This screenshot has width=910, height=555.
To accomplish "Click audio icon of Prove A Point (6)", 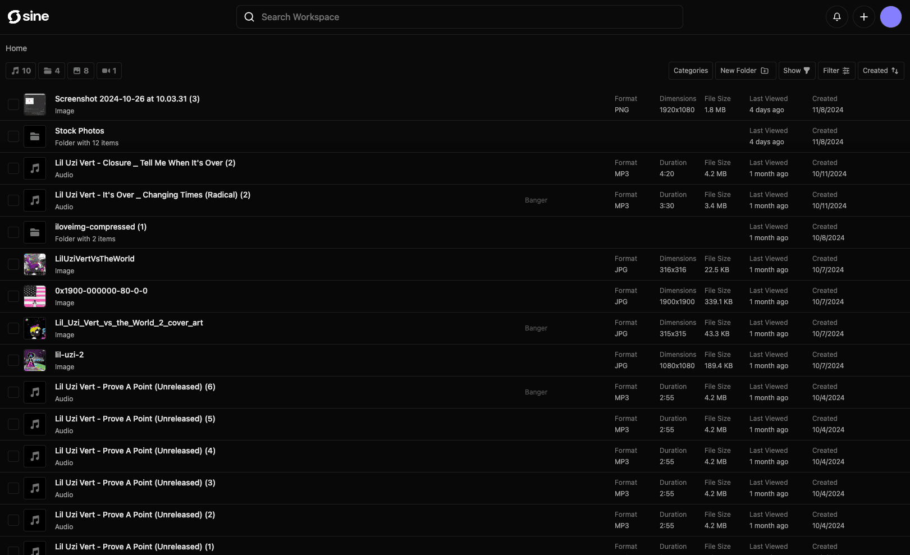I will coord(35,392).
